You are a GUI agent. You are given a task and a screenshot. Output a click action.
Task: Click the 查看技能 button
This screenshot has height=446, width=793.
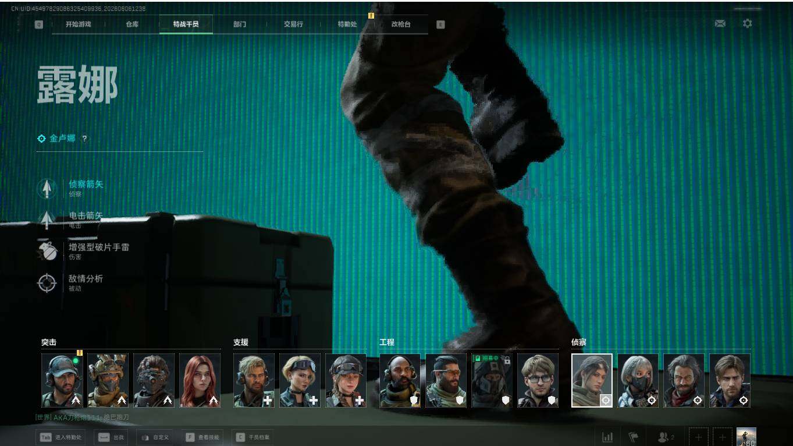tap(203, 437)
